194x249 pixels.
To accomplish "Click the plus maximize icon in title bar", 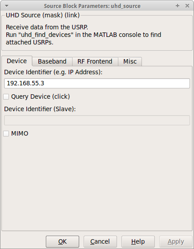I will point(178,6).
